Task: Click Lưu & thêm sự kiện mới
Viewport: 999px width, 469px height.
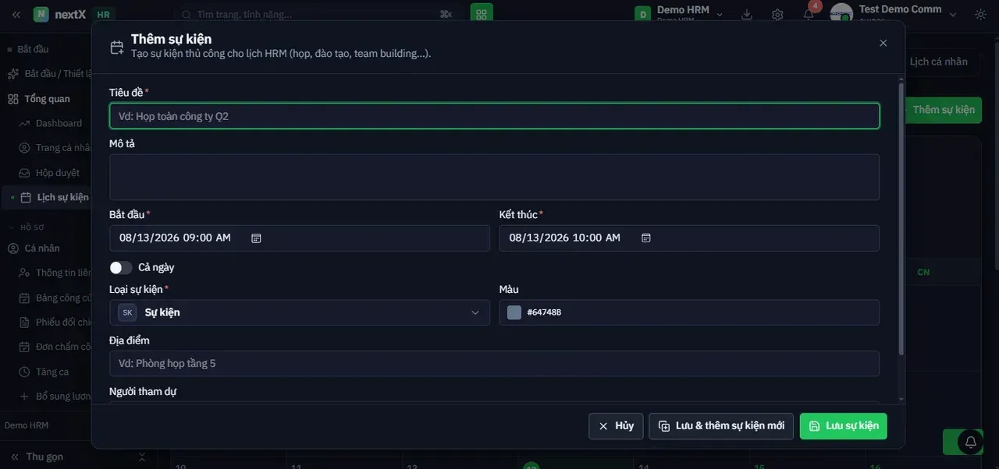Action: click(721, 426)
